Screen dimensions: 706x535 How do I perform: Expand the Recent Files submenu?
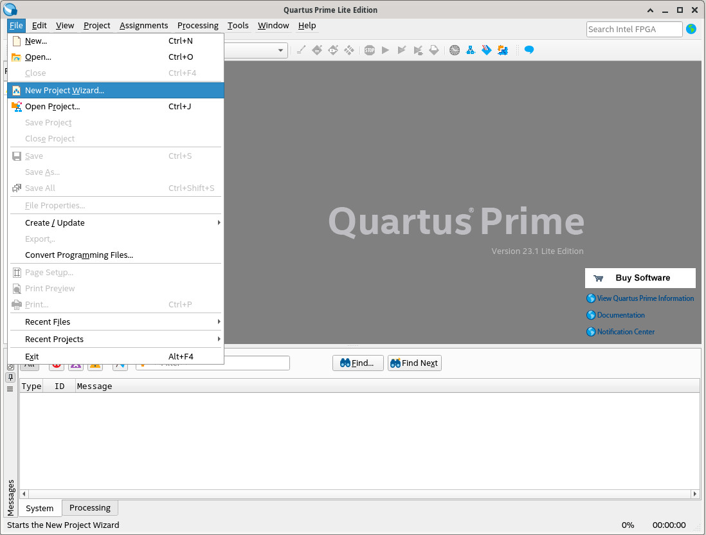click(116, 322)
